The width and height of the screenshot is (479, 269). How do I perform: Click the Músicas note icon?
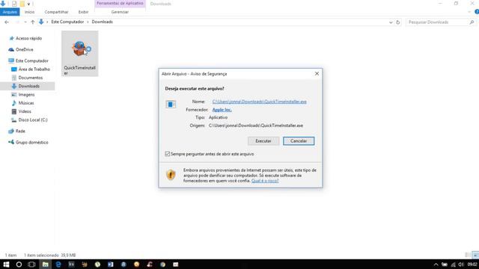click(14, 103)
